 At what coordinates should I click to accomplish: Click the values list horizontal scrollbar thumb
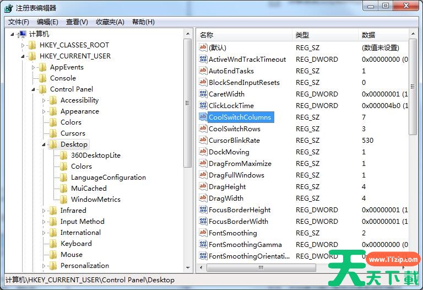coord(261,268)
